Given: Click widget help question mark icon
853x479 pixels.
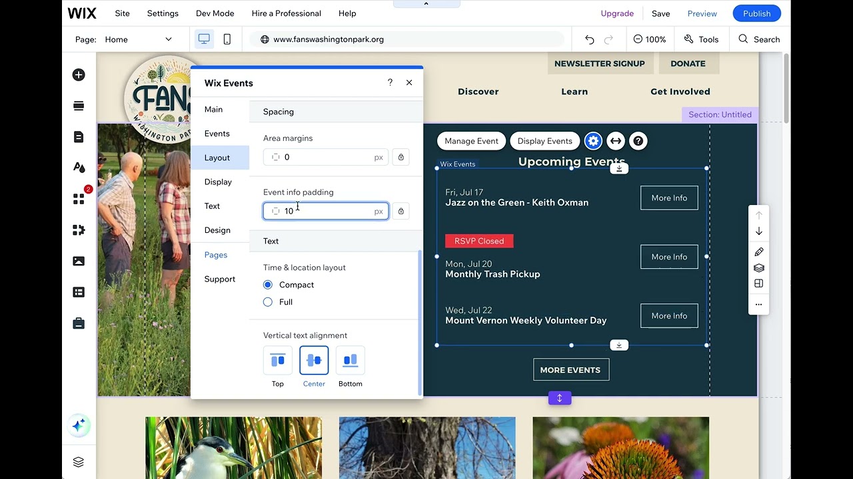Looking at the screenshot, I should 638,141.
